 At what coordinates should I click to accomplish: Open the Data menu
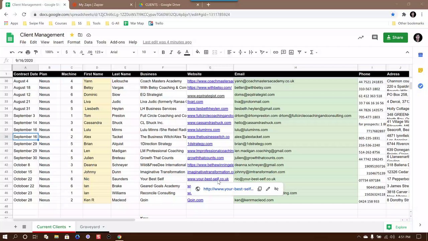[88, 42]
